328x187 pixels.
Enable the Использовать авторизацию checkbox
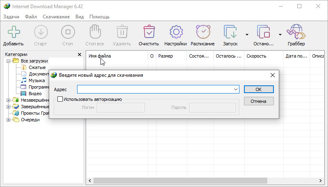[60, 99]
